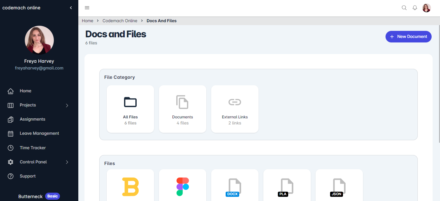
Task: Open the notifications bell
Action: coord(415,8)
